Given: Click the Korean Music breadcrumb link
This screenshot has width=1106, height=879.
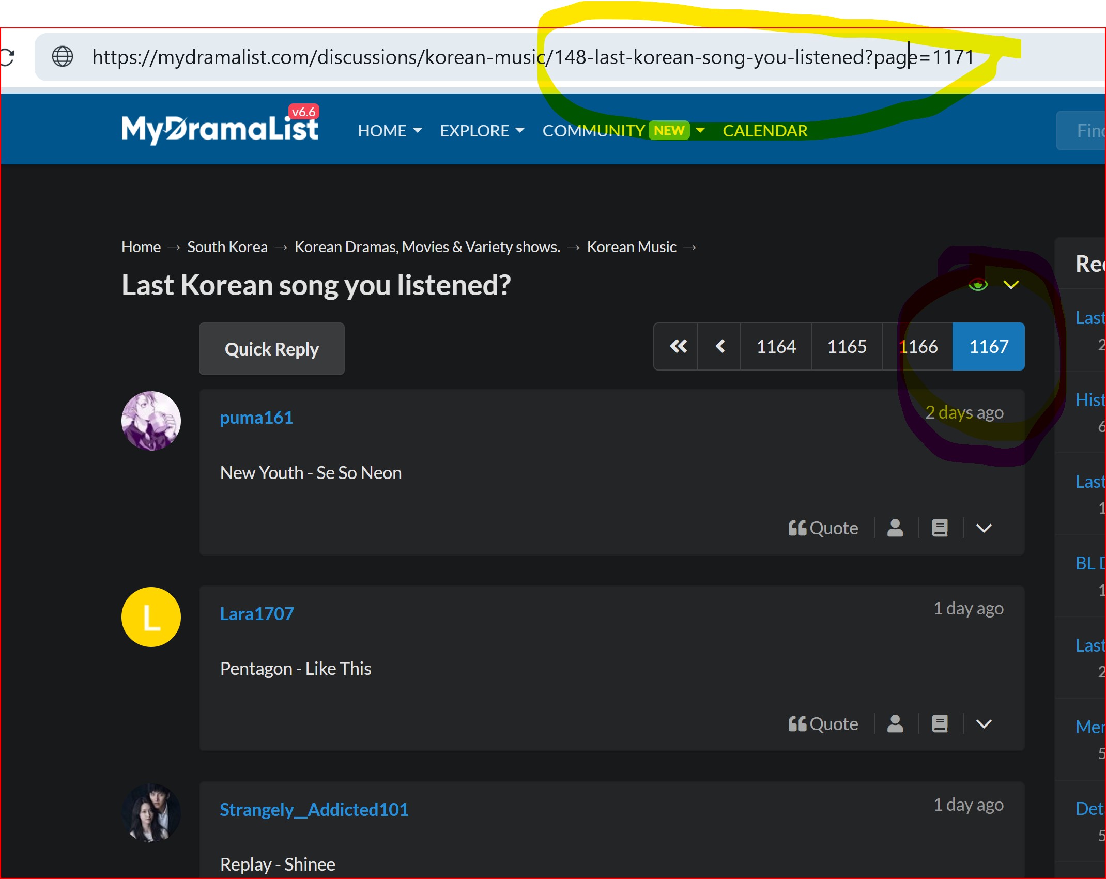Looking at the screenshot, I should [x=632, y=247].
